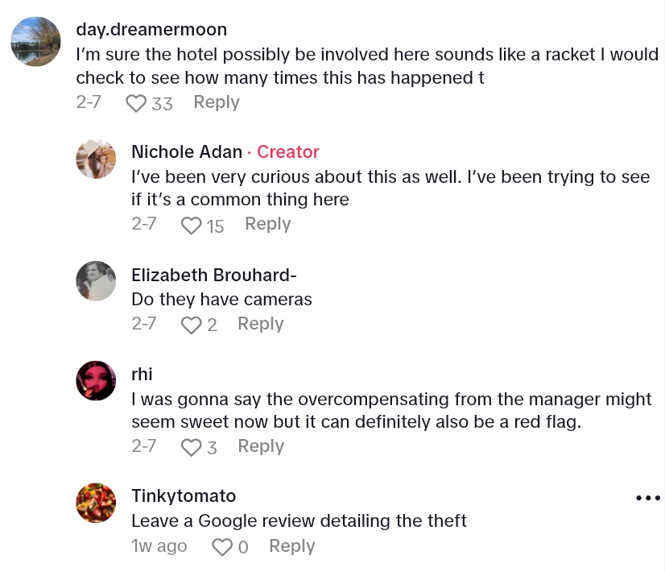
Task: Reply to day.dreamermoon's comment
Action: coord(216,102)
